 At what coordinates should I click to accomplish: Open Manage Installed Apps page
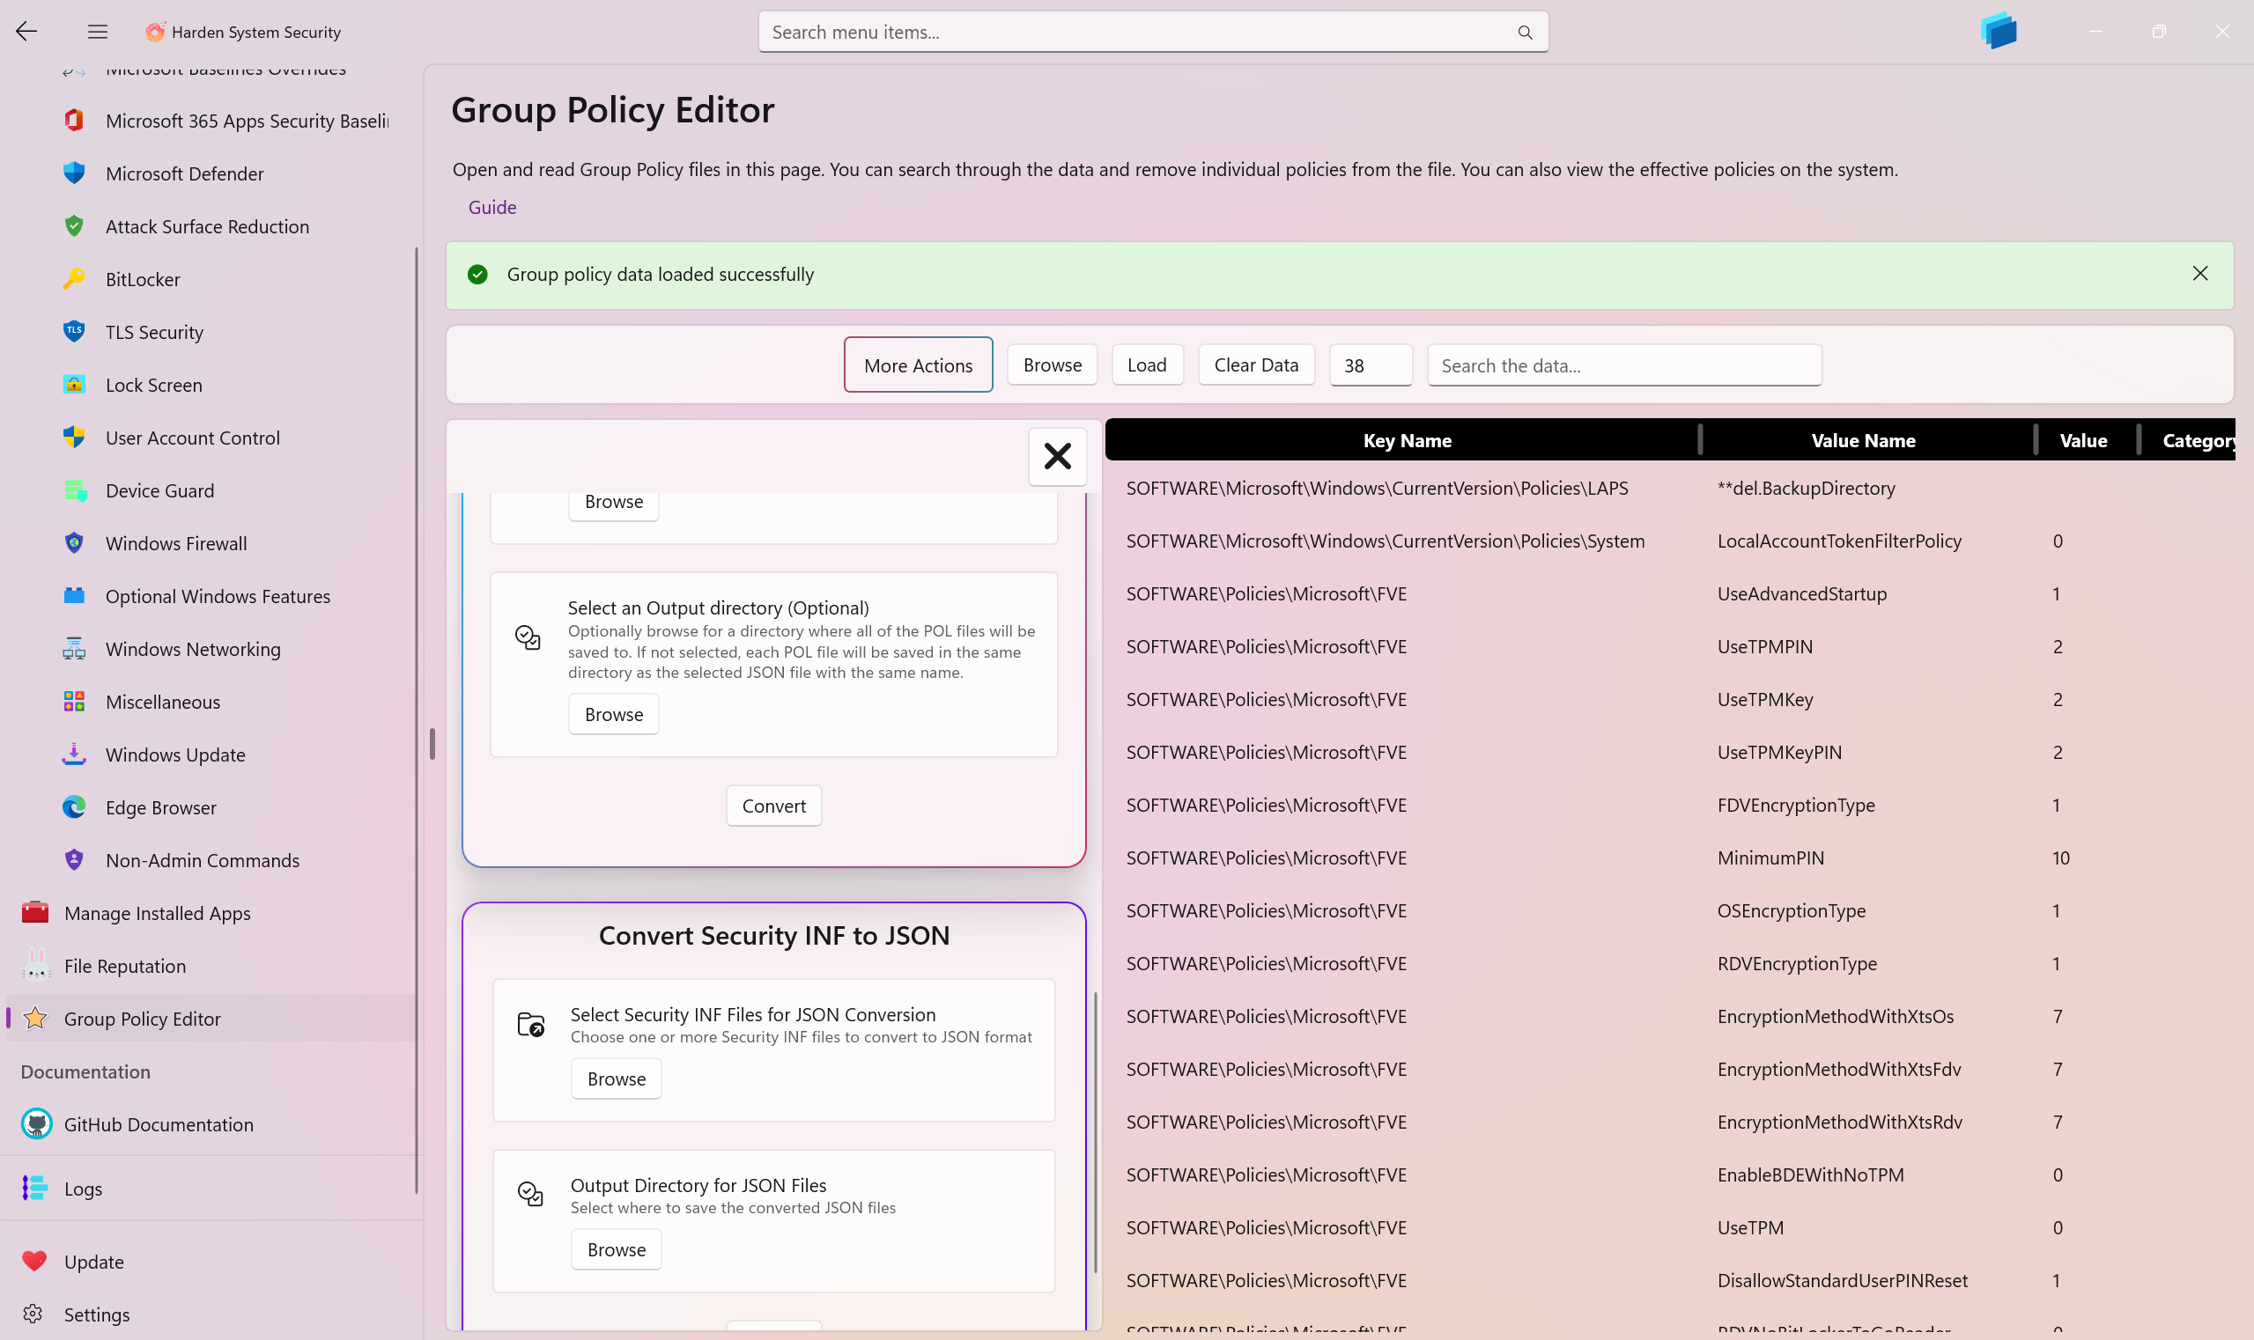pos(157,913)
